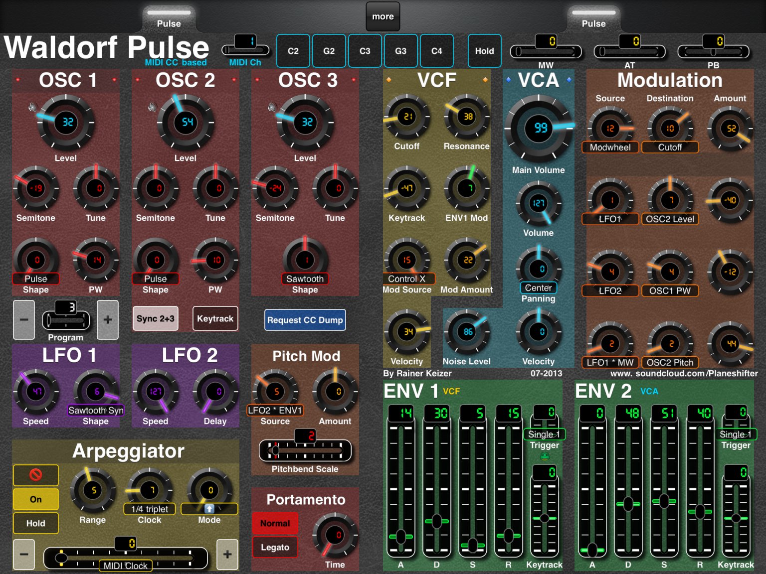Click the Noise Level knob
The image size is (766, 574).
[467, 332]
